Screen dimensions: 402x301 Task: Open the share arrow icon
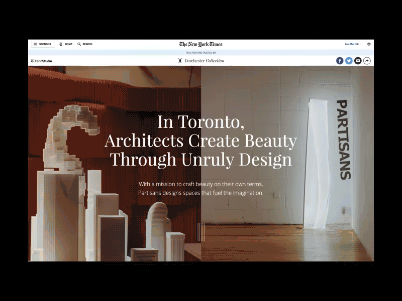(x=367, y=61)
